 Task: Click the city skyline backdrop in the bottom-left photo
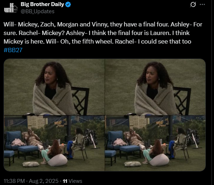click(x=37, y=122)
